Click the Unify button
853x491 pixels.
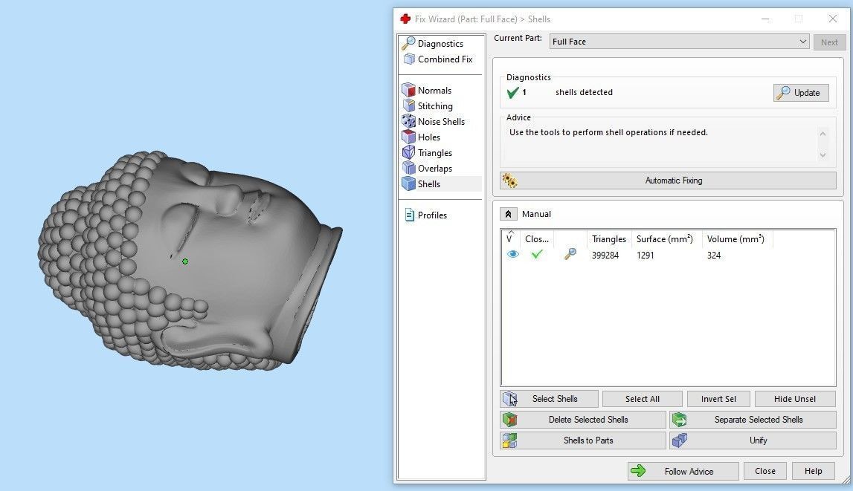click(x=753, y=440)
